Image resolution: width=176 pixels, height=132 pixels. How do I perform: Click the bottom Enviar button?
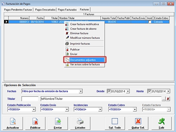(58, 123)
